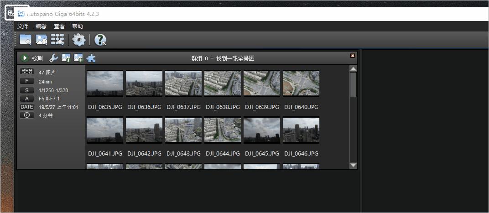Viewport: 489px width, 213px height.
Task: Select thumbnail DJI_0644.JPG
Action: tap(223, 130)
